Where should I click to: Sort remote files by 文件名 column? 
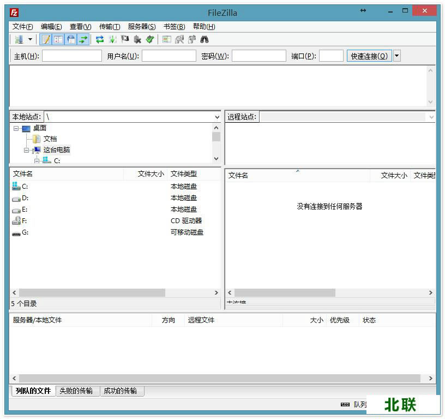coord(297,176)
